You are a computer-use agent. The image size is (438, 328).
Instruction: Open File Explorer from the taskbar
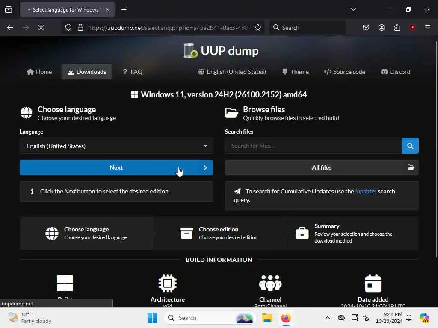pos(267,318)
